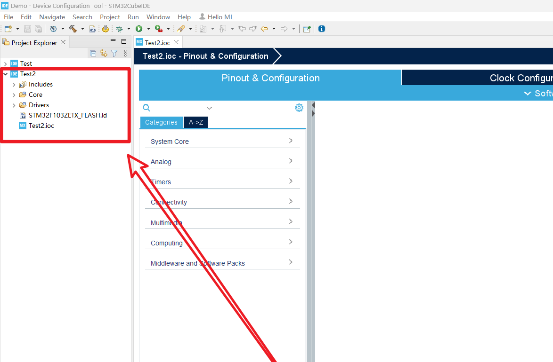This screenshot has width=553, height=362.
Task: Select the A->Z tab
Action: 196,122
